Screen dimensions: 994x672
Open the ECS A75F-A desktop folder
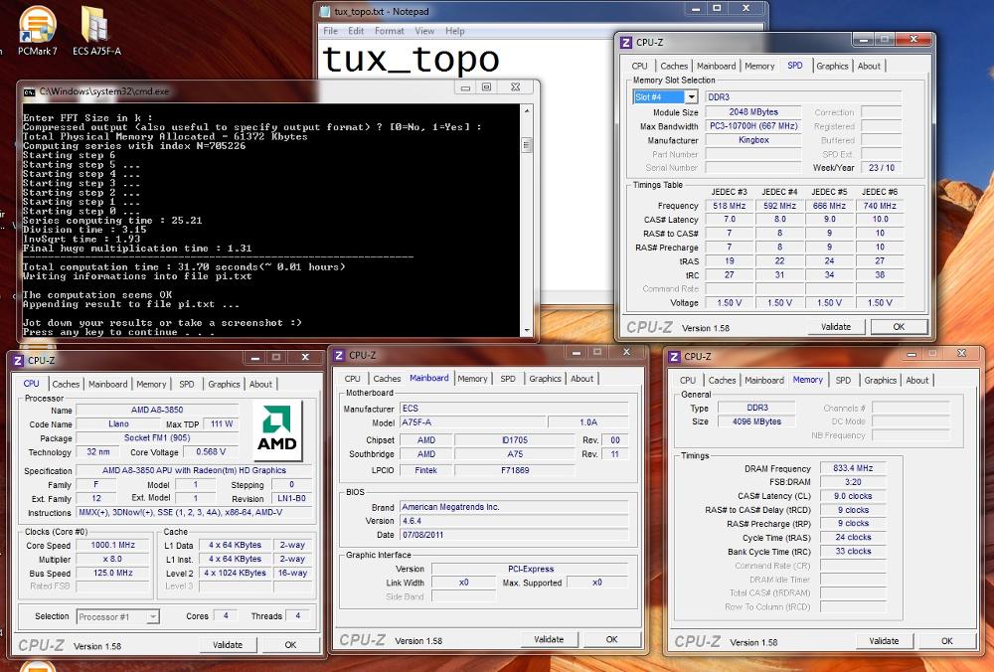[x=96, y=32]
